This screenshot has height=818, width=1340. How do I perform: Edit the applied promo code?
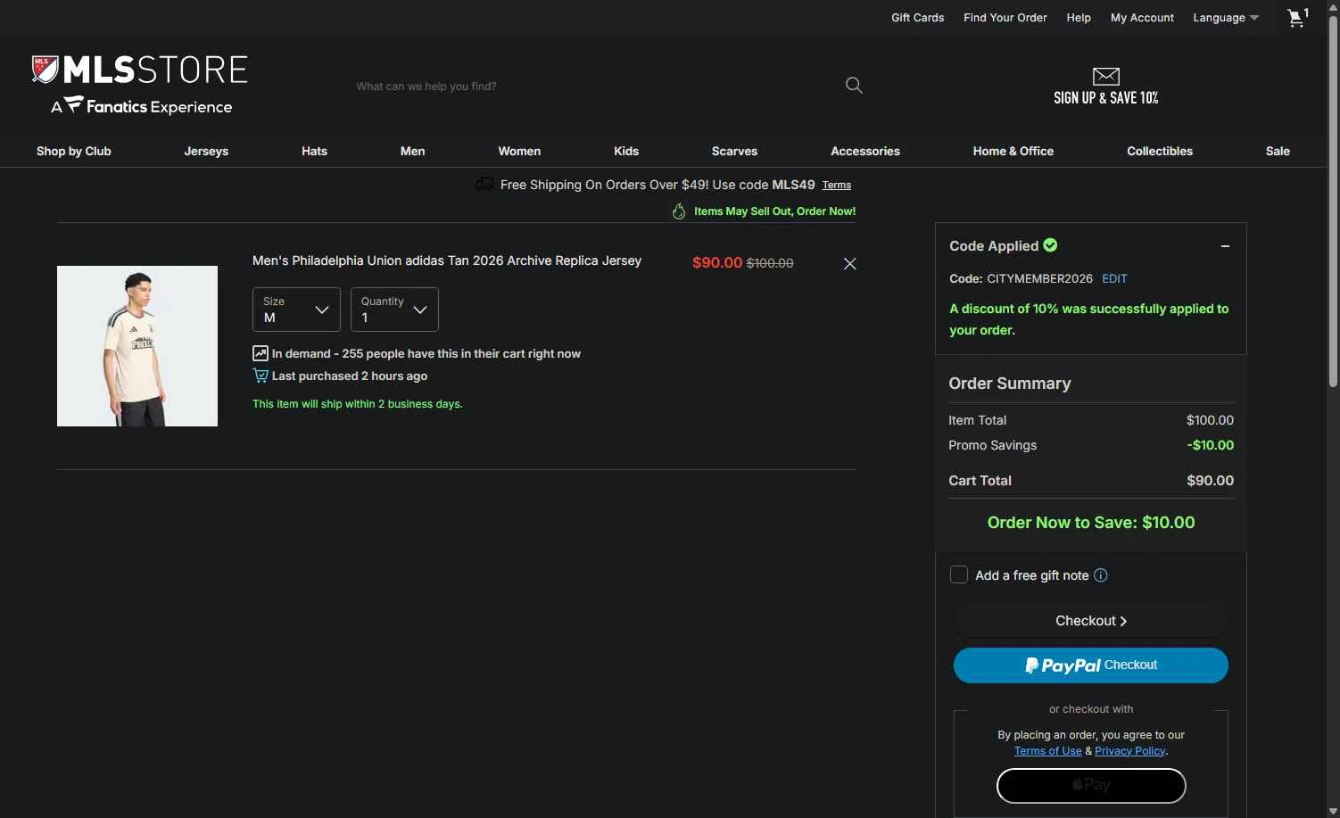(1114, 278)
